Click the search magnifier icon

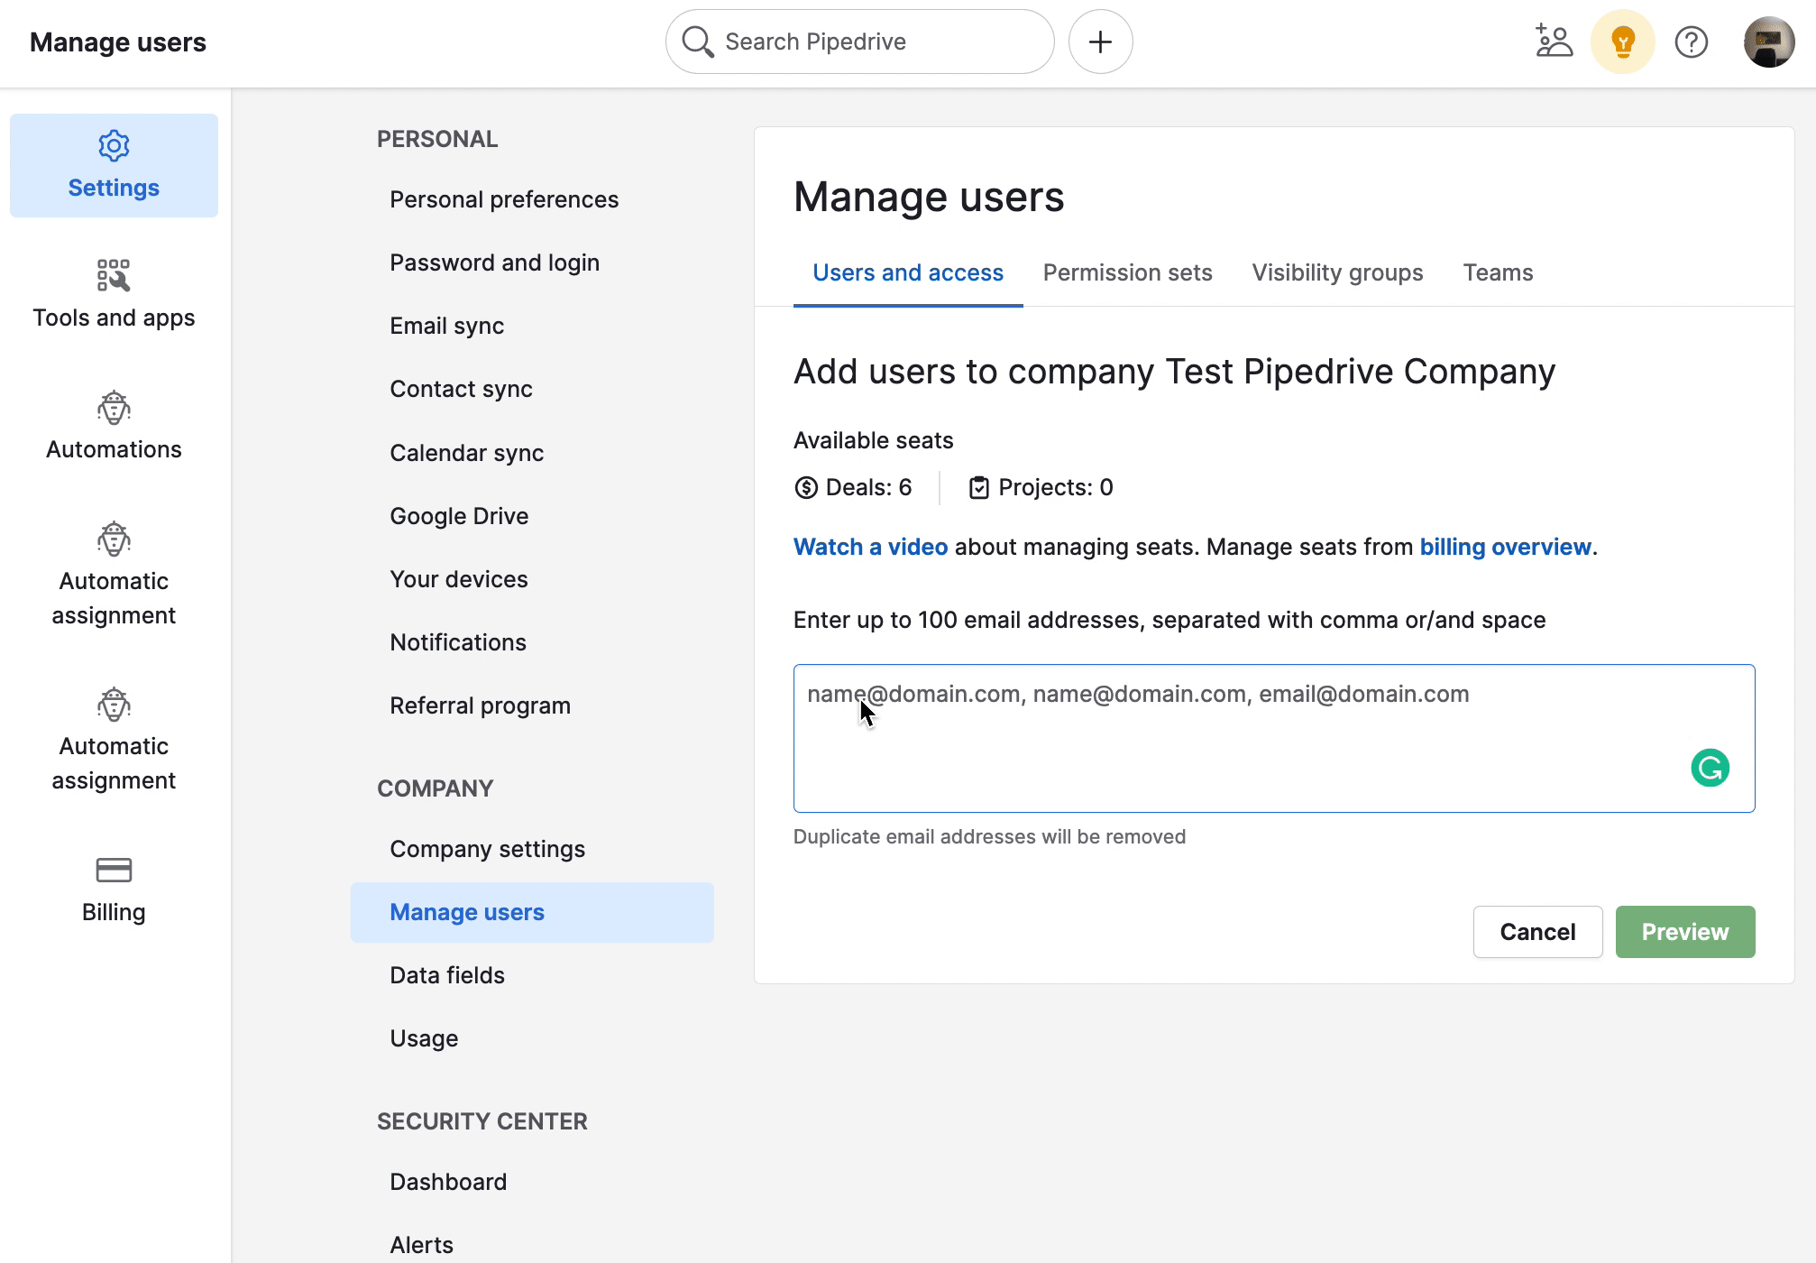698,41
